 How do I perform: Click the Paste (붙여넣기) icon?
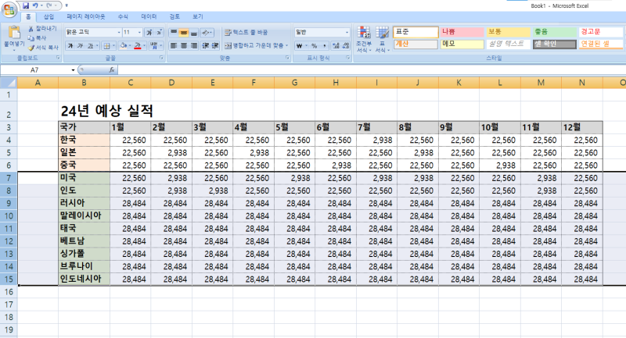coord(13,33)
